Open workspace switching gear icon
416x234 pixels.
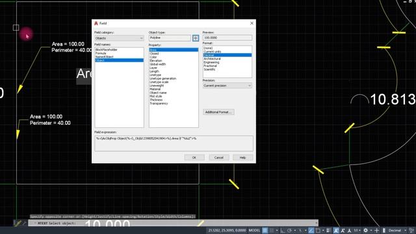coord(365,230)
